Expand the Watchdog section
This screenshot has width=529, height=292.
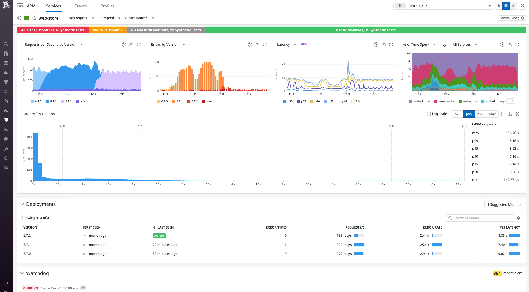[22, 273]
